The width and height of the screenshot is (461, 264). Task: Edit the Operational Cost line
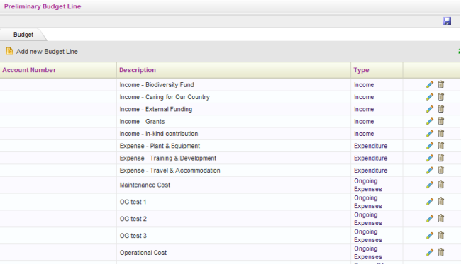tap(430, 253)
